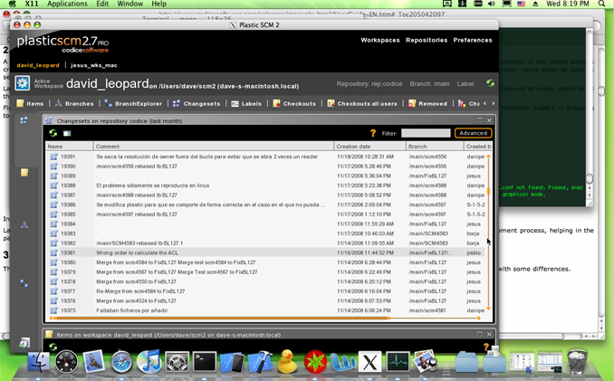Select changeset 19391 row
The image size is (614, 381).
pos(266,157)
